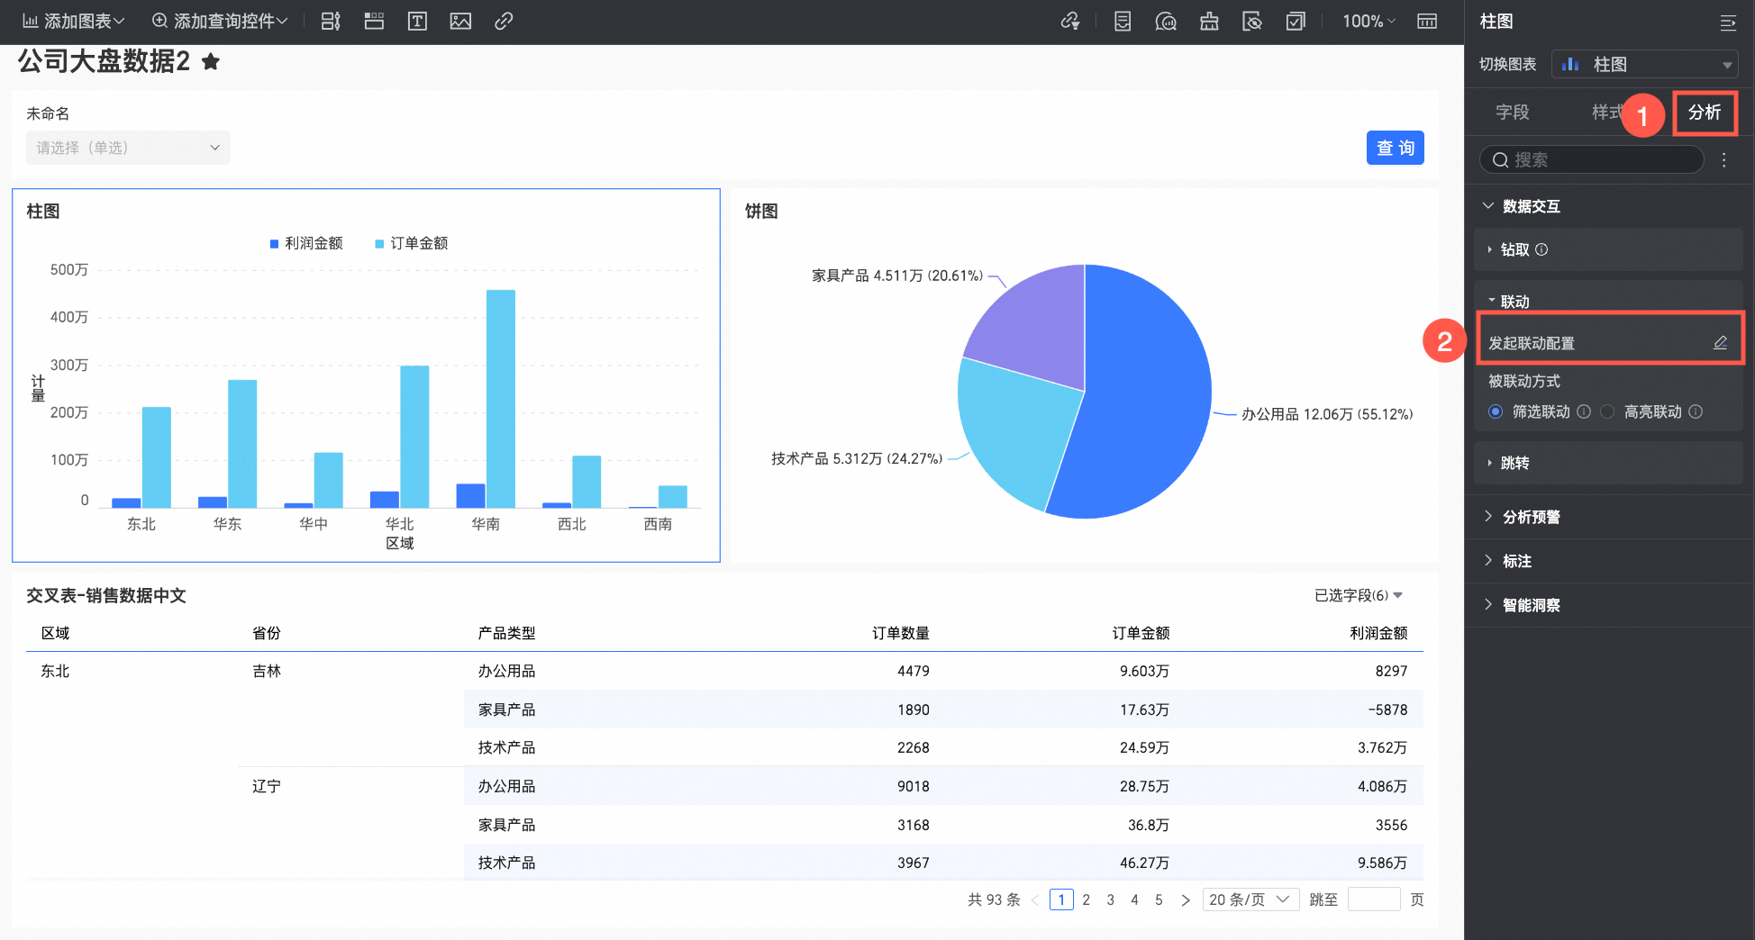This screenshot has height=940, width=1755.
Task: Open the 20 条/页 page size dropdown
Action: tap(1250, 899)
